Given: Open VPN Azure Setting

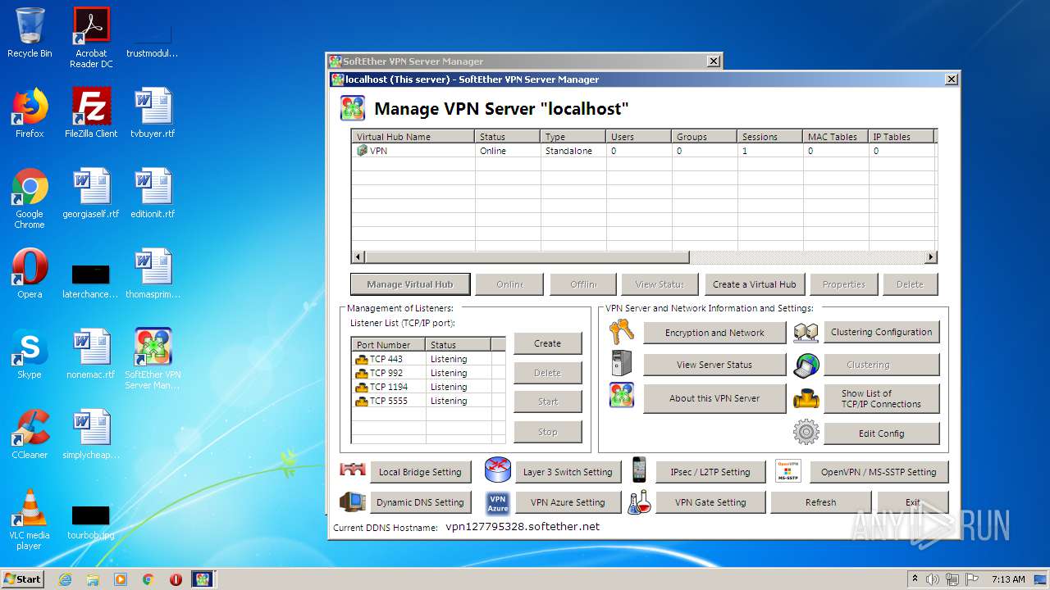Looking at the screenshot, I should [568, 502].
